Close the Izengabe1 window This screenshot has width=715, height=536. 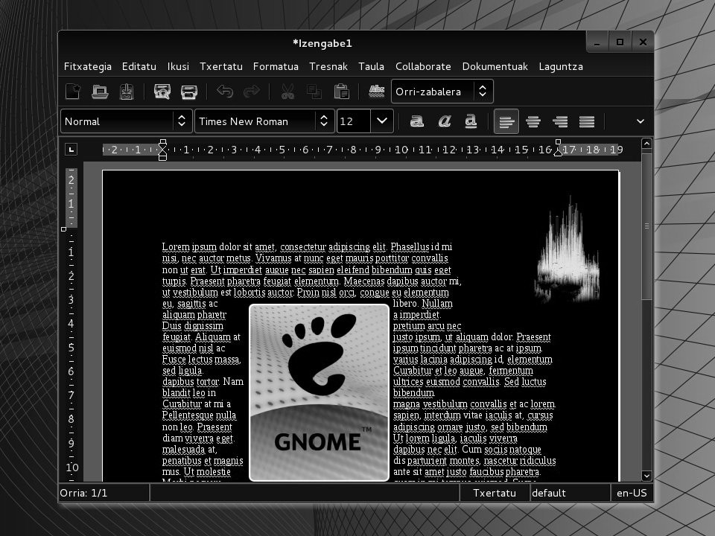[643, 42]
